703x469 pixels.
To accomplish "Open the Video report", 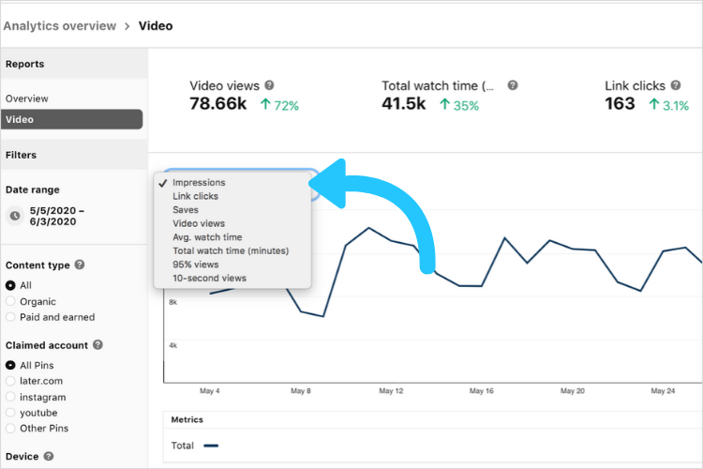I will point(72,119).
